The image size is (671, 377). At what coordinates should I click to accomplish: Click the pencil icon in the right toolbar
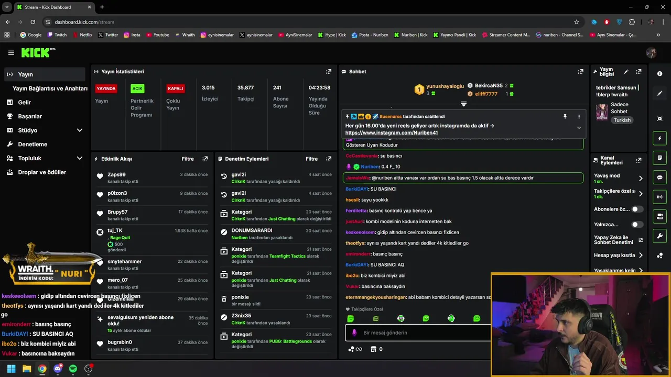point(659,93)
